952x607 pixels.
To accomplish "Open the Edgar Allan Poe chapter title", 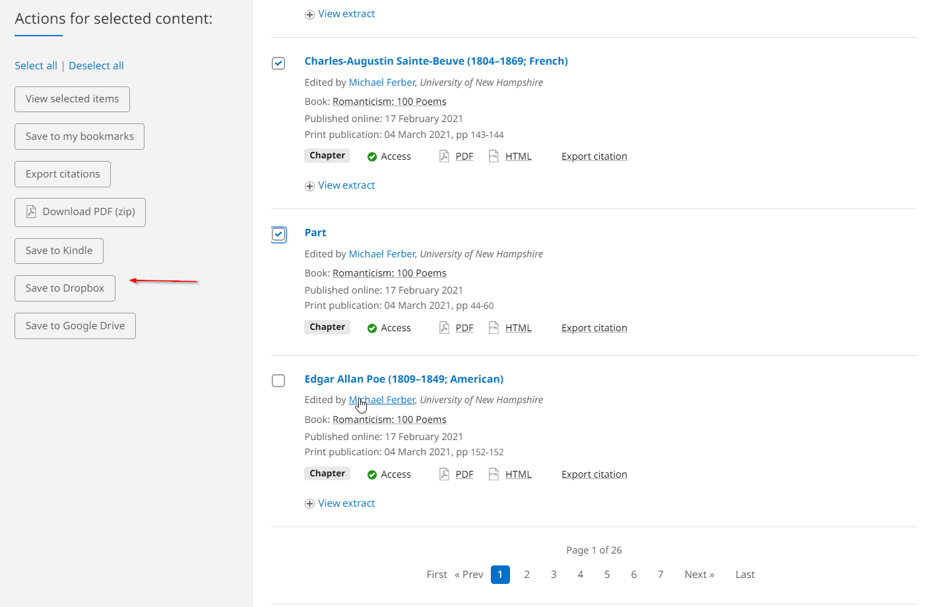I will coord(404,379).
